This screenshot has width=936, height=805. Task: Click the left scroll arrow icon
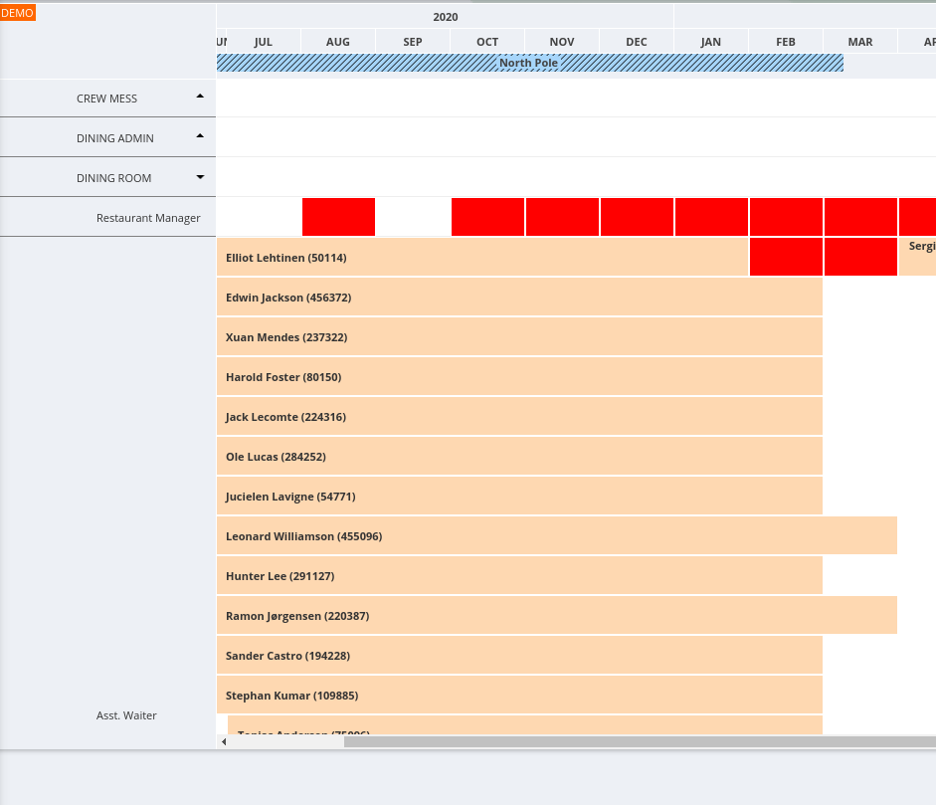224,741
